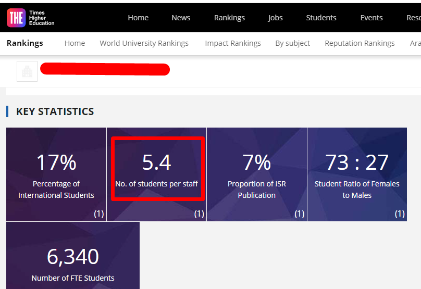Open Impact Rankings link

coord(233,43)
